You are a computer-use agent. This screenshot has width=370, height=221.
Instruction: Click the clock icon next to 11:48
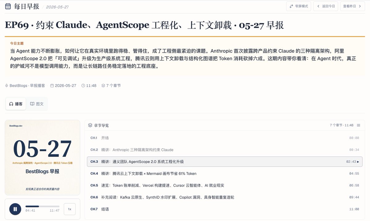(83, 85)
